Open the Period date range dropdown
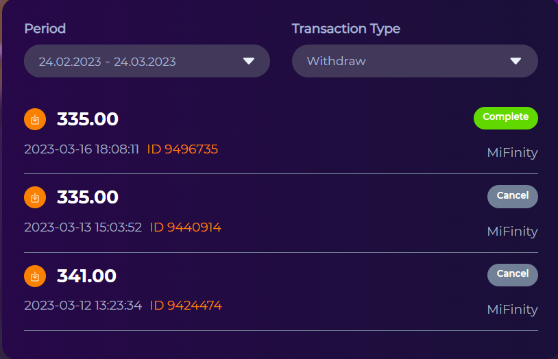The height and width of the screenshot is (359, 558). pyautogui.click(x=147, y=61)
